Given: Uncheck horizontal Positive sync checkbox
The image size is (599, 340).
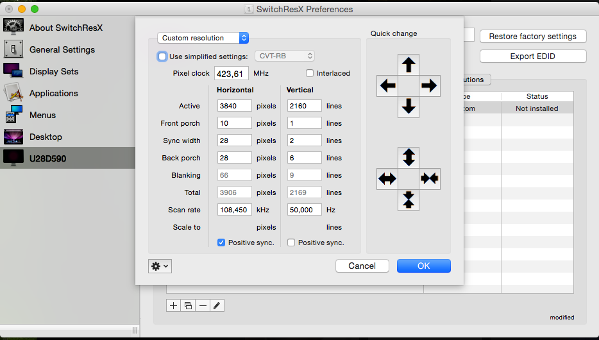Looking at the screenshot, I should click(x=221, y=242).
